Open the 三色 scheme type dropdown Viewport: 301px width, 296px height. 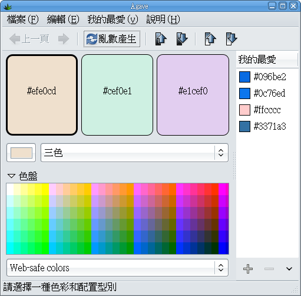[134, 153]
